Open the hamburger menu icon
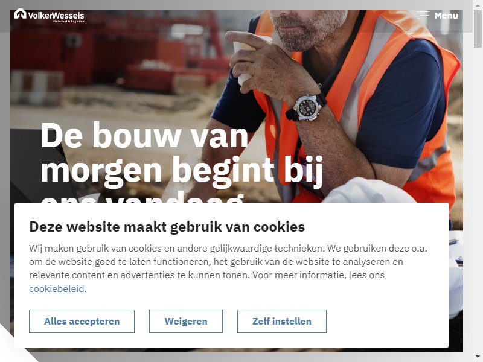 pyautogui.click(x=423, y=16)
